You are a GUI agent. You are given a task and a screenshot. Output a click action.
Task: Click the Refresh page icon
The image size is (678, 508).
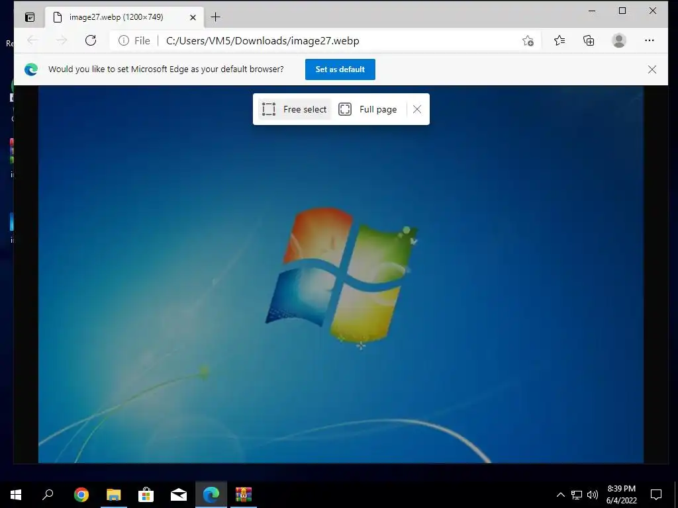click(90, 40)
